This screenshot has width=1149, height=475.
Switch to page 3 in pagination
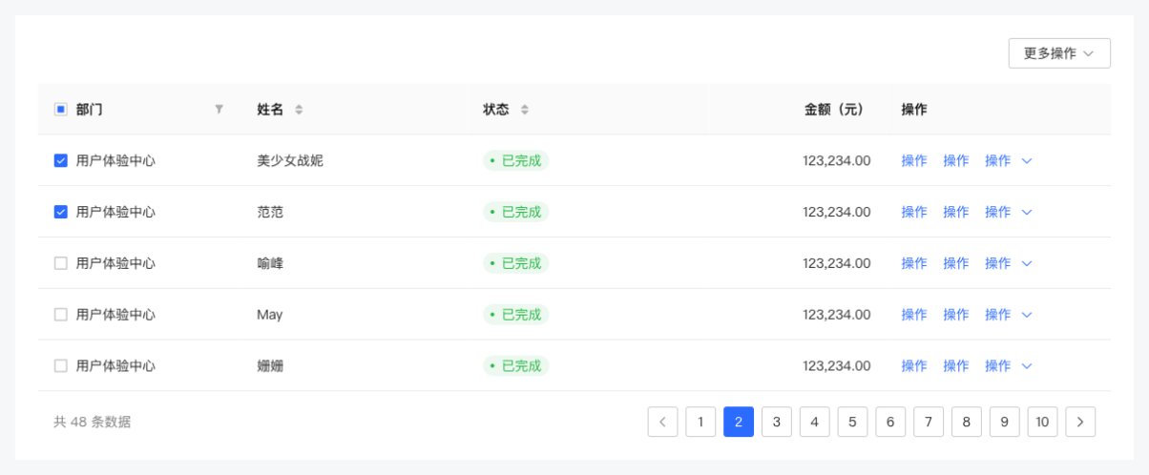click(777, 422)
